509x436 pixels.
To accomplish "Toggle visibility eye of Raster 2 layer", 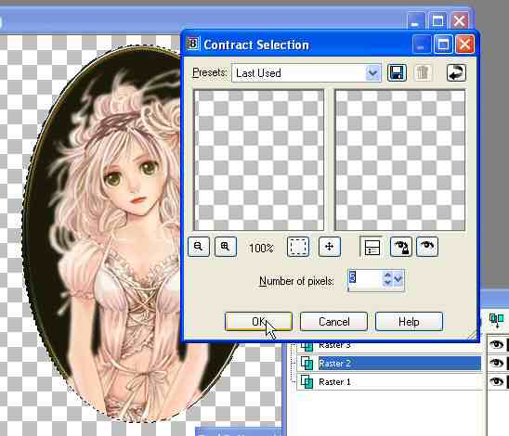I will 496,363.
